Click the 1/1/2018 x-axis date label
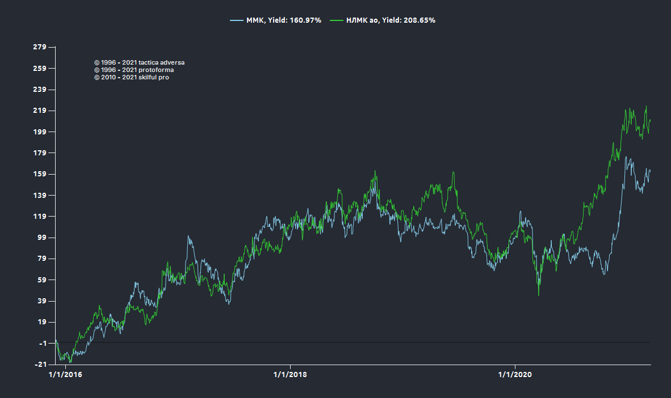This screenshot has width=671, height=398. [x=290, y=374]
